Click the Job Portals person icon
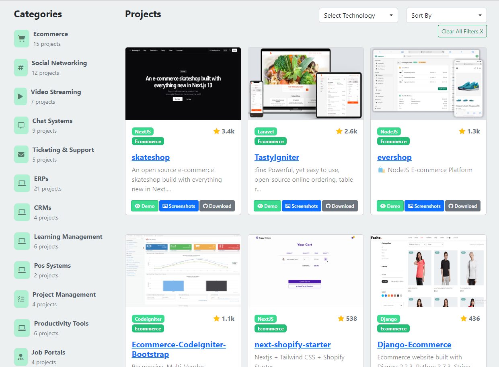Image resolution: width=499 pixels, height=367 pixels. [x=21, y=357]
